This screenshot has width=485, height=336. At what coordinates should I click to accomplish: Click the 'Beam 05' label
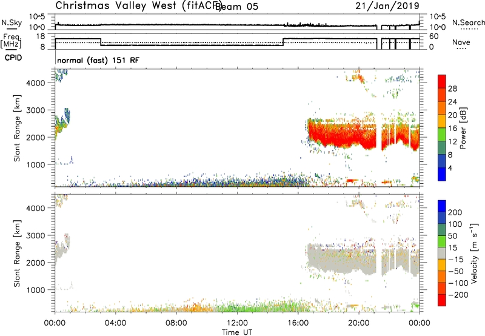[236, 7]
